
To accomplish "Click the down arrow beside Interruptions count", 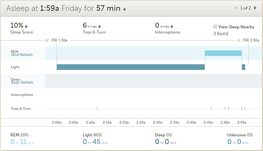I will click(x=172, y=26).
